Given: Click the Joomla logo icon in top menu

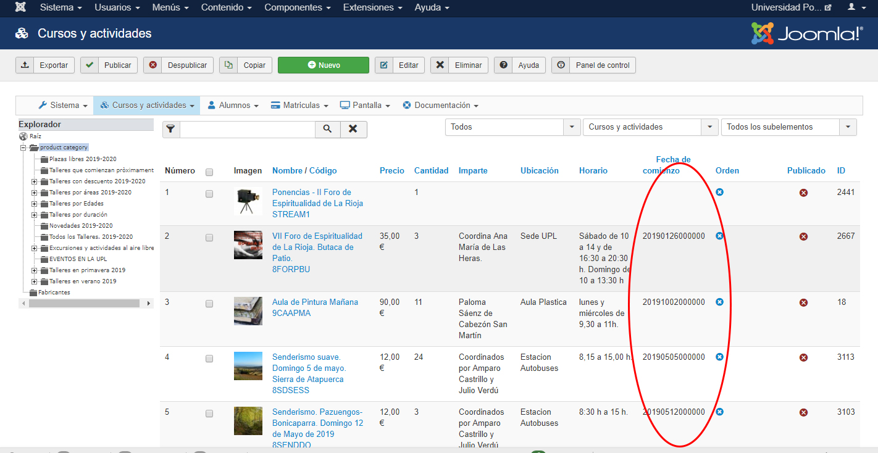Looking at the screenshot, I should click(x=20, y=7).
